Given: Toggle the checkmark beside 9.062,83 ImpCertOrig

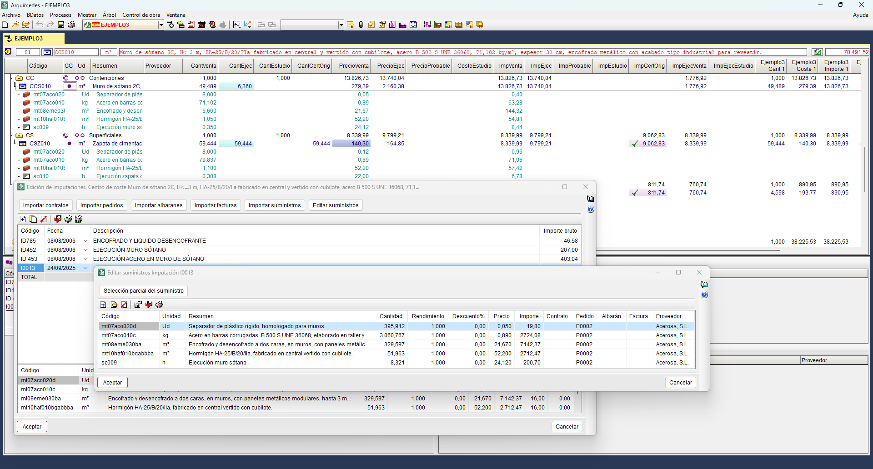Looking at the screenshot, I should [635, 144].
